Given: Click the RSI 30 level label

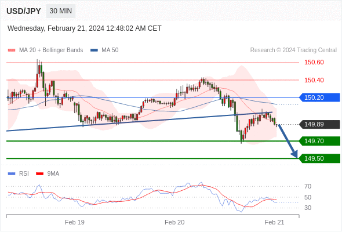Looking at the screenshot, I should (x=308, y=208).
